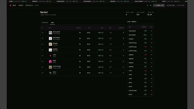Screen dimensions: 194x109
Task: Click the MISSINGNO item in the top ticker
Action: 94,1
